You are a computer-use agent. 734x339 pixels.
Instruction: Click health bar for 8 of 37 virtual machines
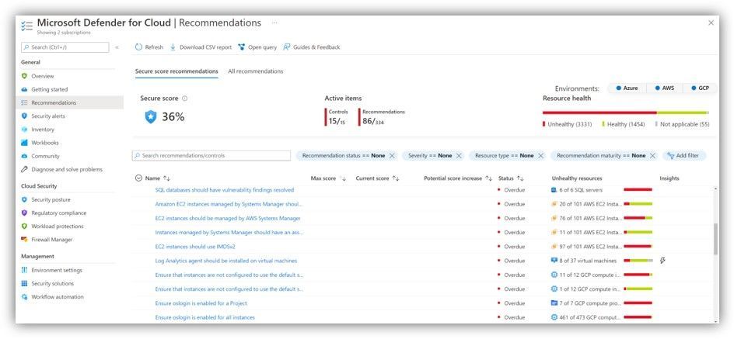(638, 261)
